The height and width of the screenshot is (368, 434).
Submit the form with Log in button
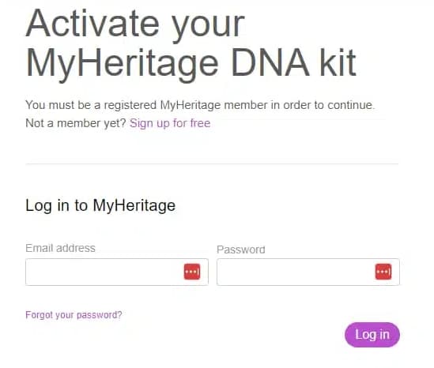coord(372,335)
